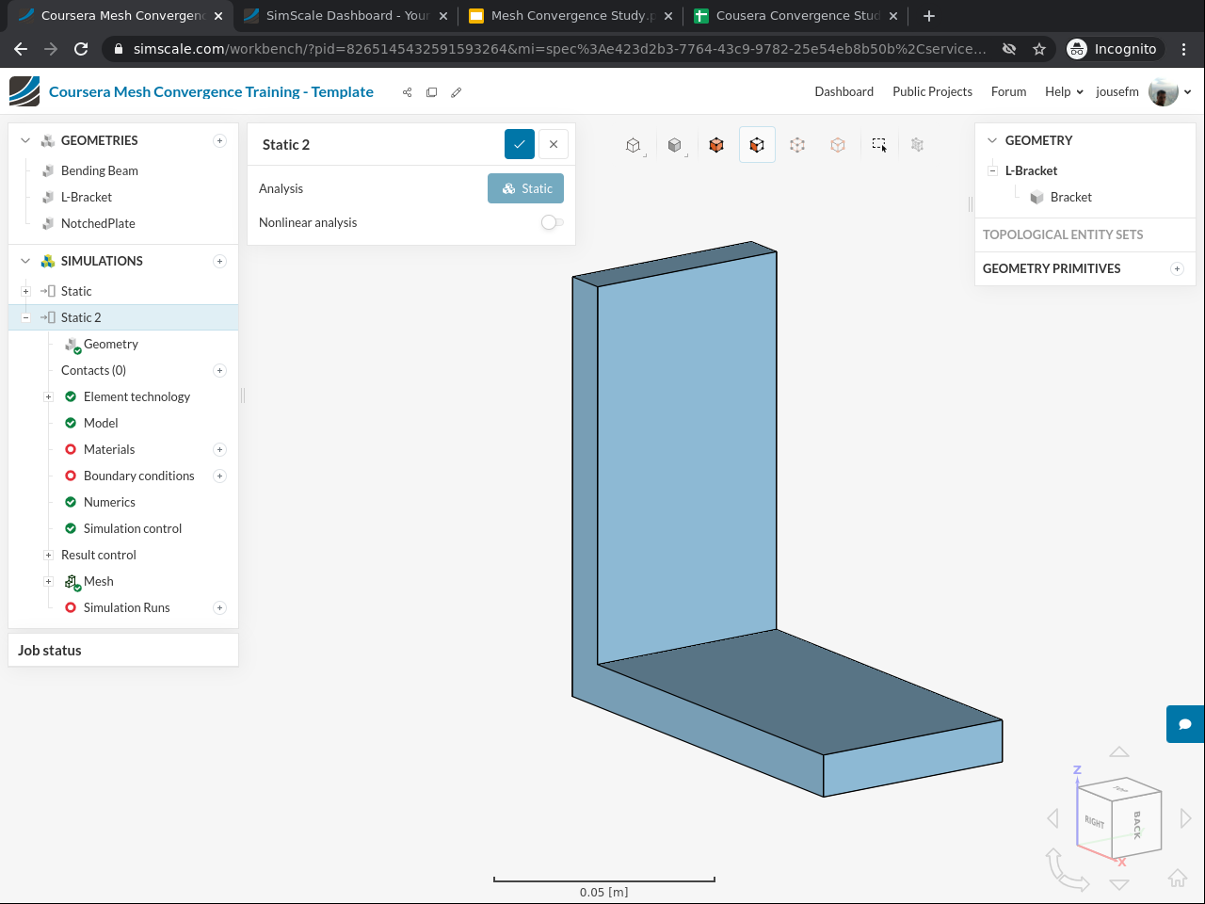Open the blue chat support widget

point(1185,724)
